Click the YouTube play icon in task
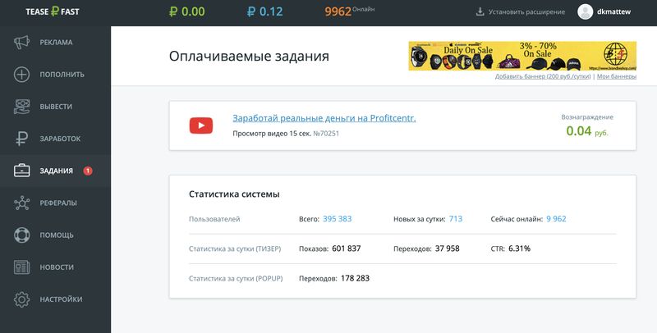The width and height of the screenshot is (657, 333). [x=201, y=125]
